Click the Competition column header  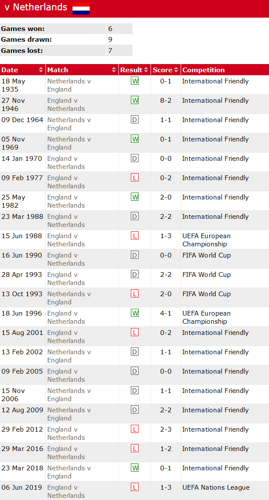tap(203, 70)
